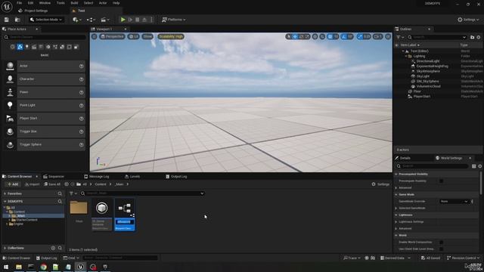This screenshot has height=272, width=484.
Task: Open the Outliner filter dropdown
Action: 400,37
